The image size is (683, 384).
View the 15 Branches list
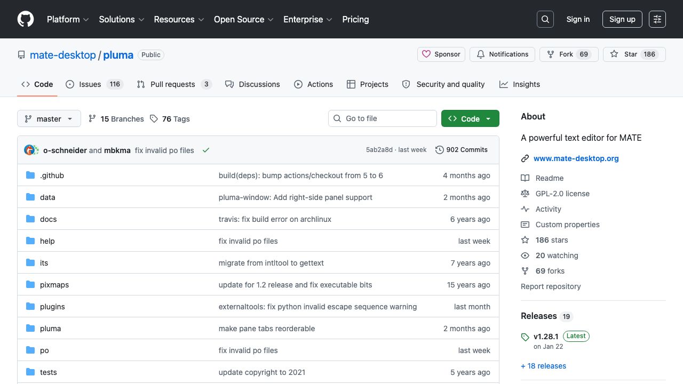click(x=116, y=119)
